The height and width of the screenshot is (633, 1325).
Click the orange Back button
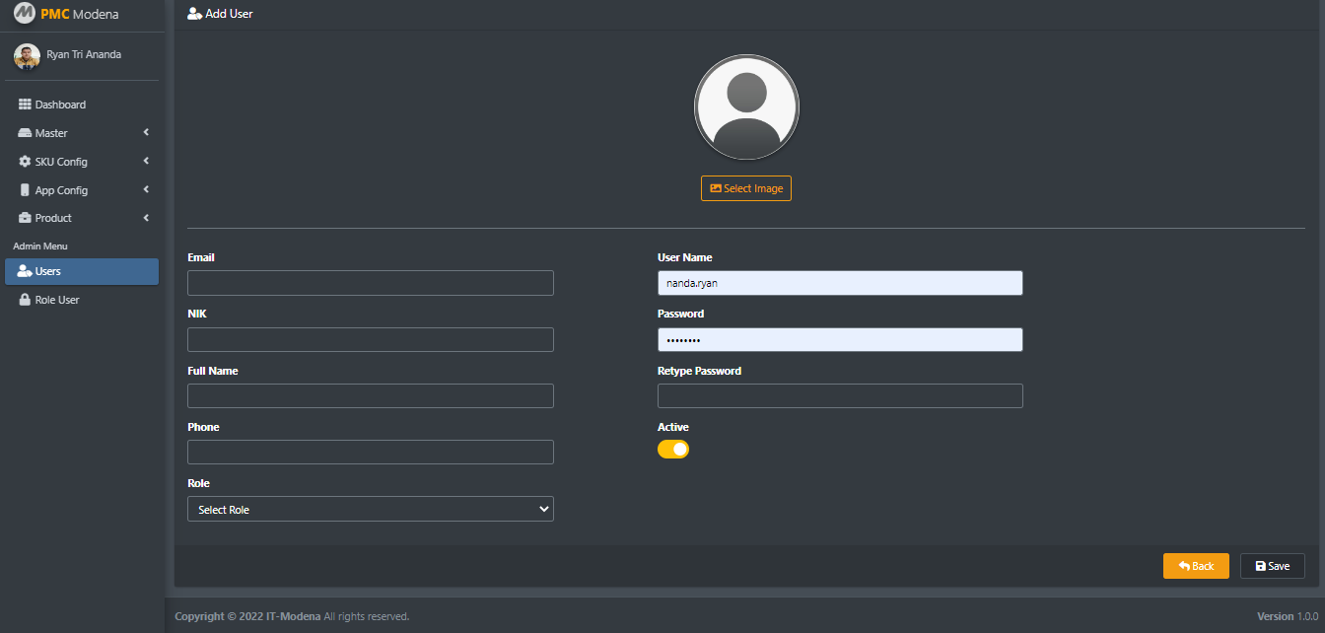[x=1195, y=566]
